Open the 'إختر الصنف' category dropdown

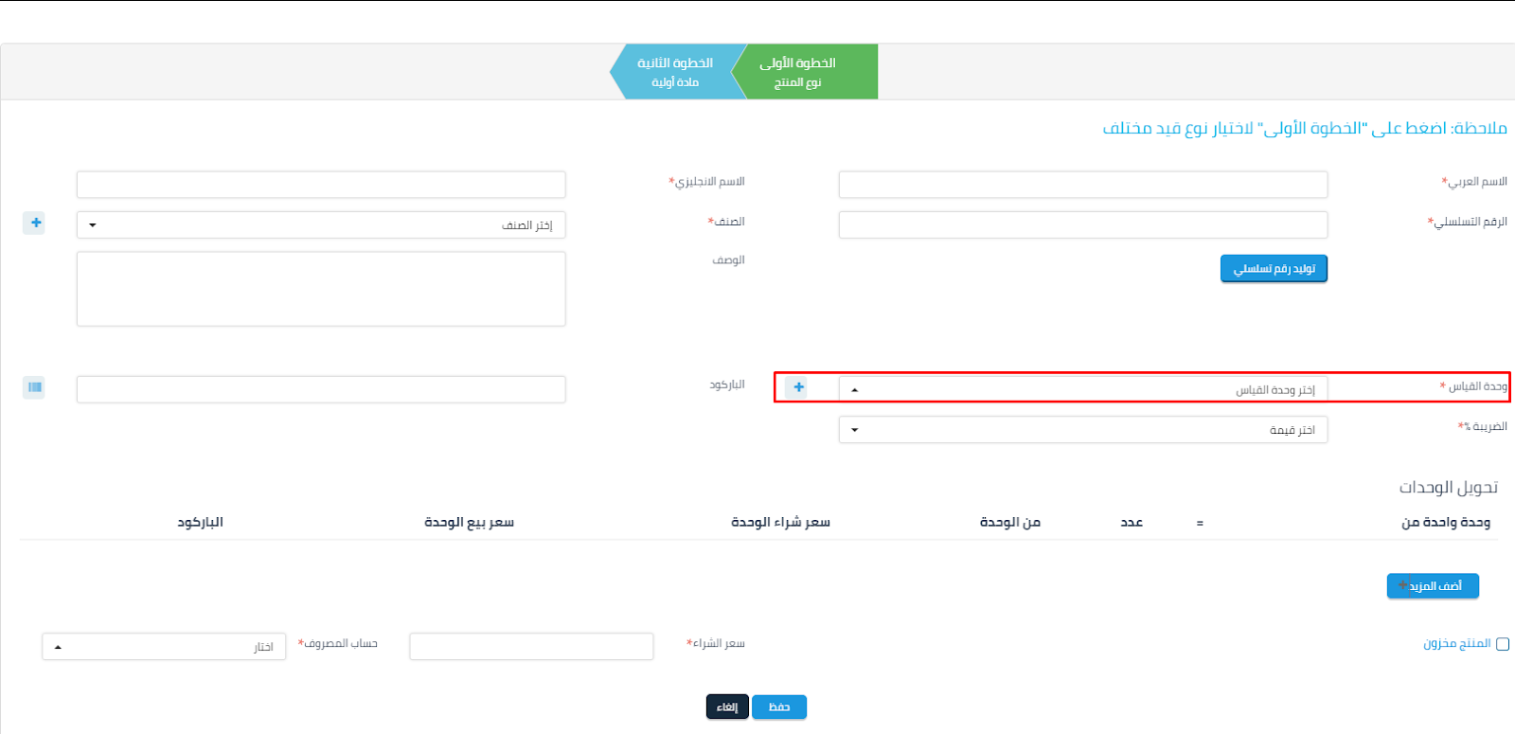pos(321,225)
